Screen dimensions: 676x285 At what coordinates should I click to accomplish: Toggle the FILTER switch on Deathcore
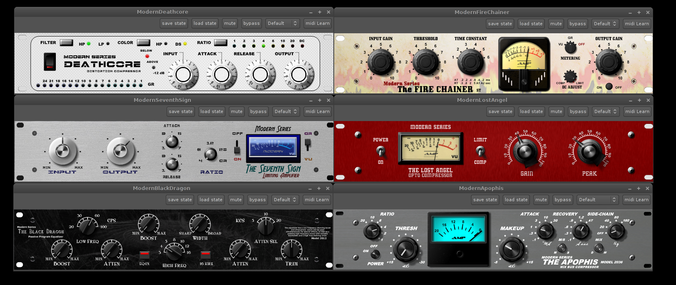[x=66, y=42]
